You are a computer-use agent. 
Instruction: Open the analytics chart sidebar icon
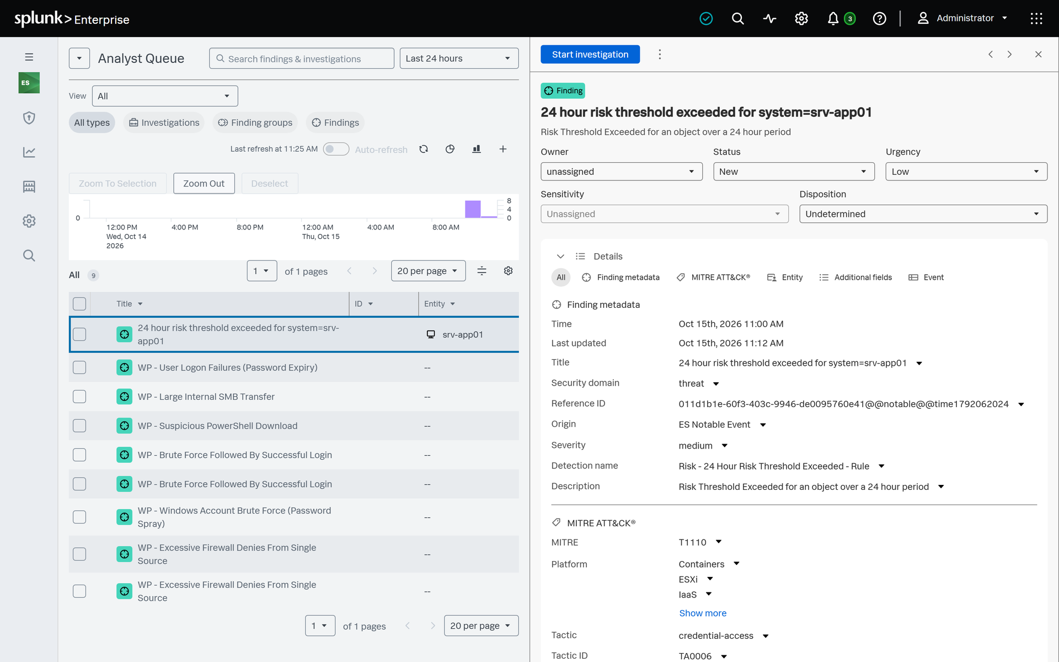tap(29, 152)
